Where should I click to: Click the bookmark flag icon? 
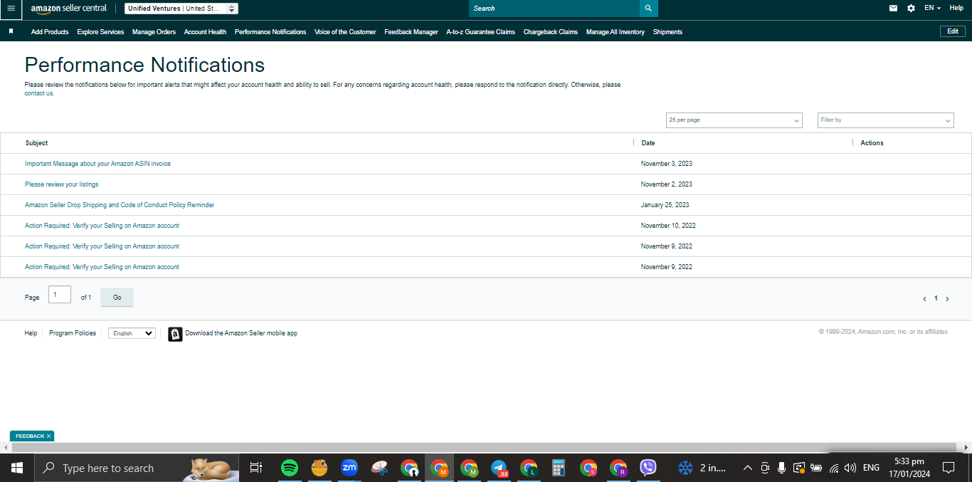point(11,31)
